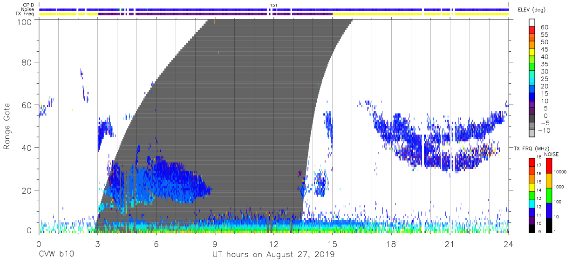Select the black segment of the NOISE colorbar
The image size is (572, 264).
(549, 225)
